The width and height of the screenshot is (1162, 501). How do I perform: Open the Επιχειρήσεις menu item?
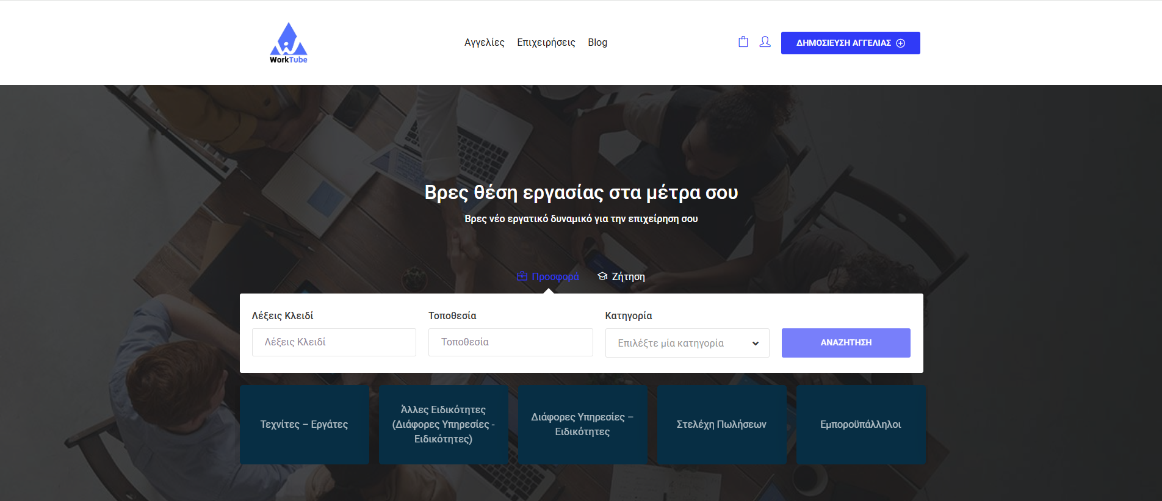point(546,43)
